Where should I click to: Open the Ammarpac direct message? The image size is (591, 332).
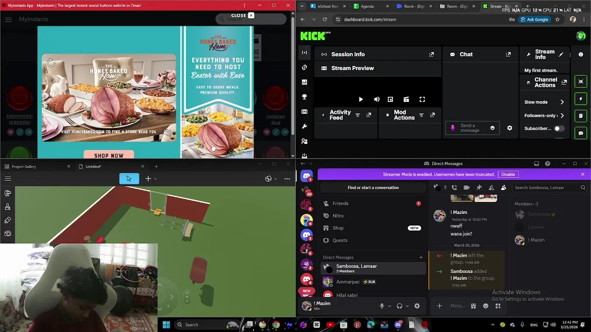point(373,282)
